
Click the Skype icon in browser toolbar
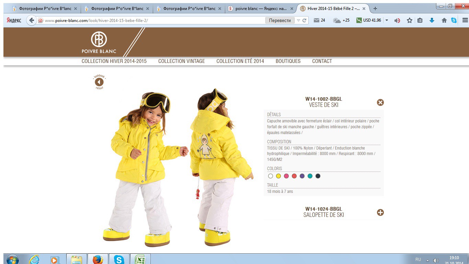pyautogui.click(x=454, y=20)
